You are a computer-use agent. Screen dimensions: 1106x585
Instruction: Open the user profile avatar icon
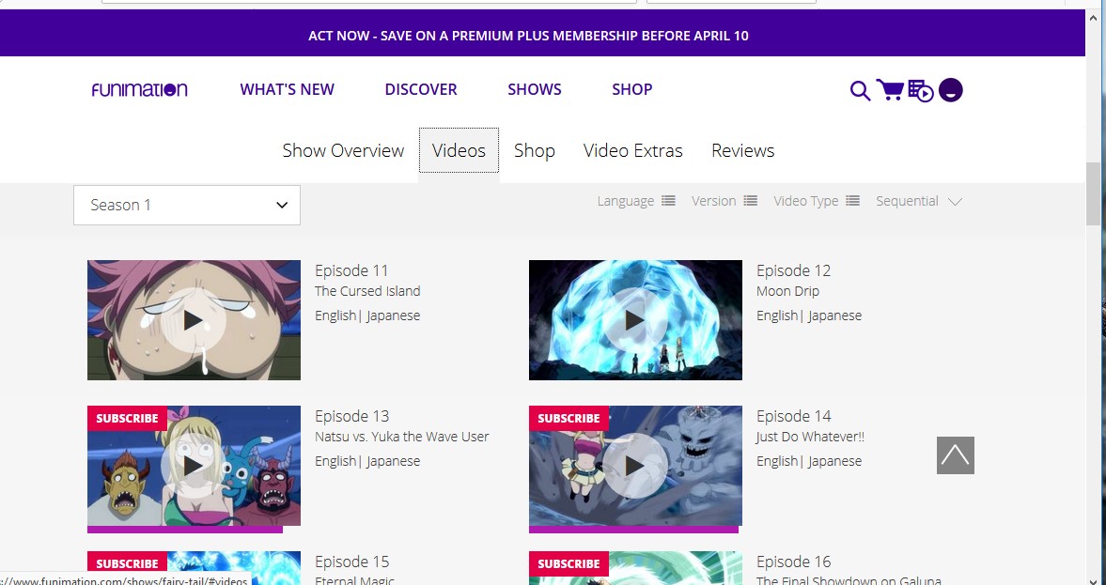pos(951,90)
